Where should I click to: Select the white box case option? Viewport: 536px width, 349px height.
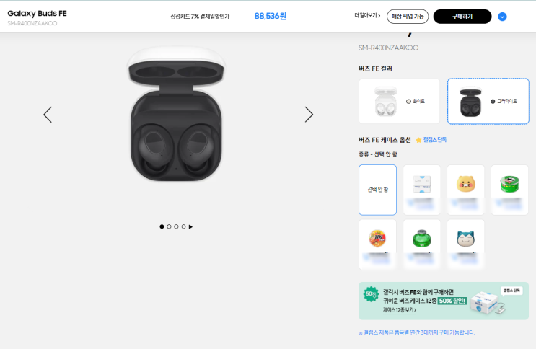pos(422,190)
